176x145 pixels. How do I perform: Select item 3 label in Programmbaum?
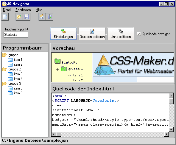tap(18, 74)
